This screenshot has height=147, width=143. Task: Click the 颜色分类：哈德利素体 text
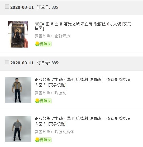(x=54, y=132)
